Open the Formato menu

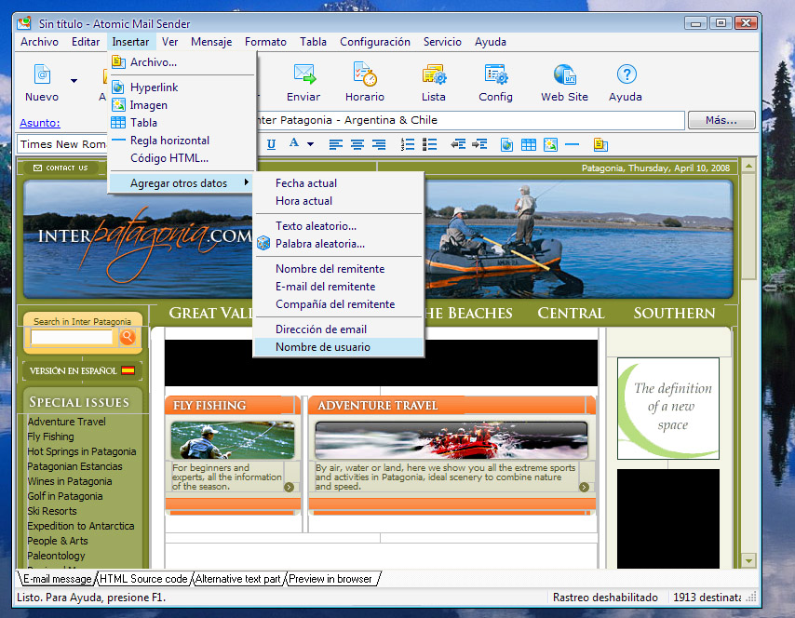coord(265,42)
